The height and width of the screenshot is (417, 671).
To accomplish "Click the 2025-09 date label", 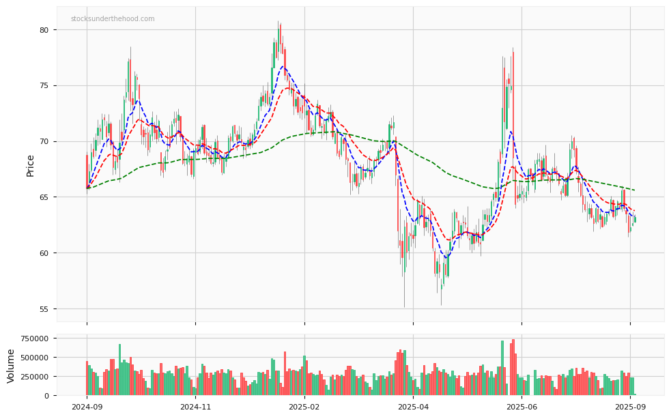I will click(630, 407).
